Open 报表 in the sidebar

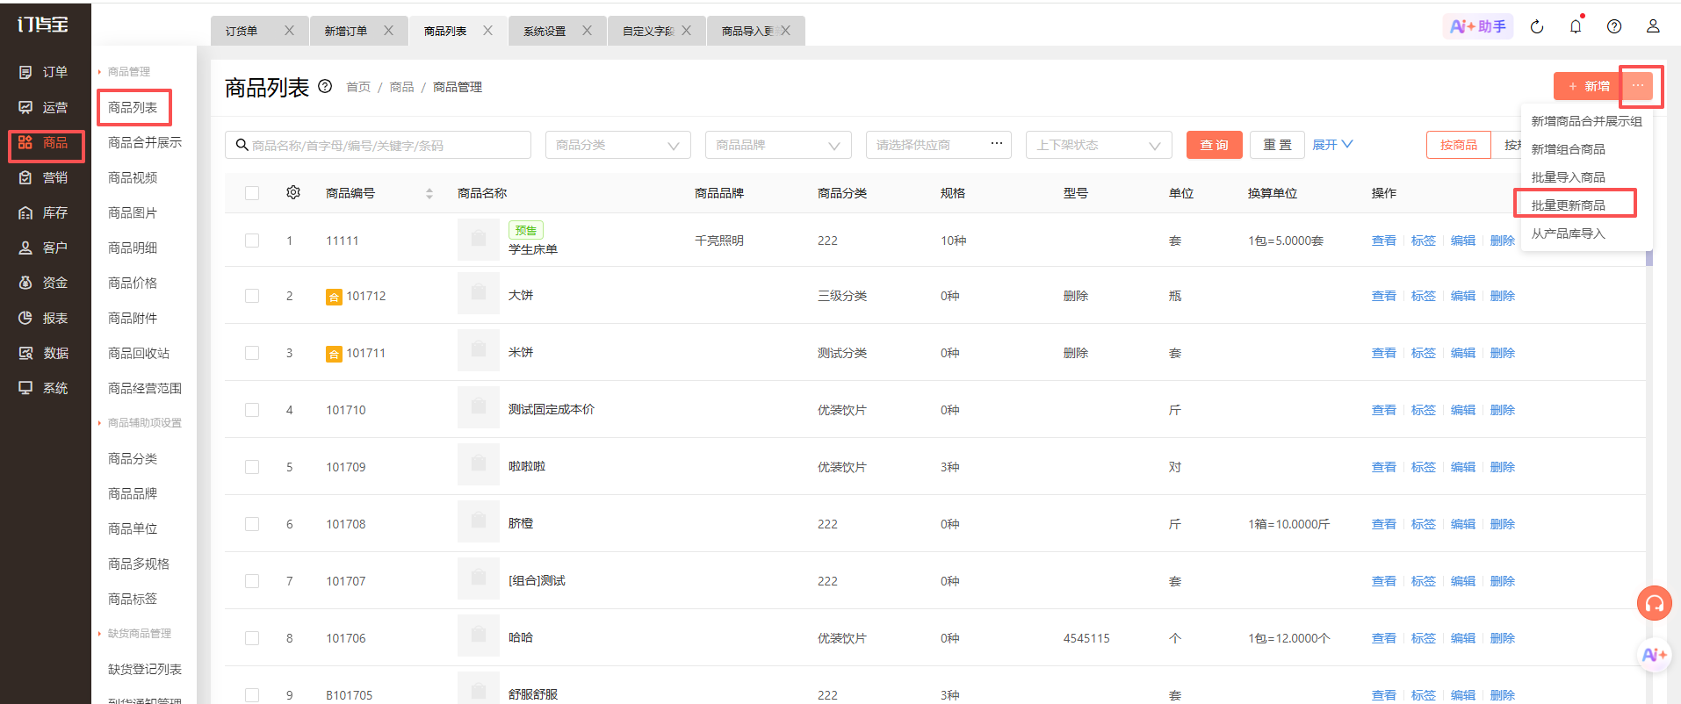43,318
